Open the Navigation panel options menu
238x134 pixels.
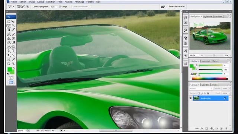(x=229, y=17)
